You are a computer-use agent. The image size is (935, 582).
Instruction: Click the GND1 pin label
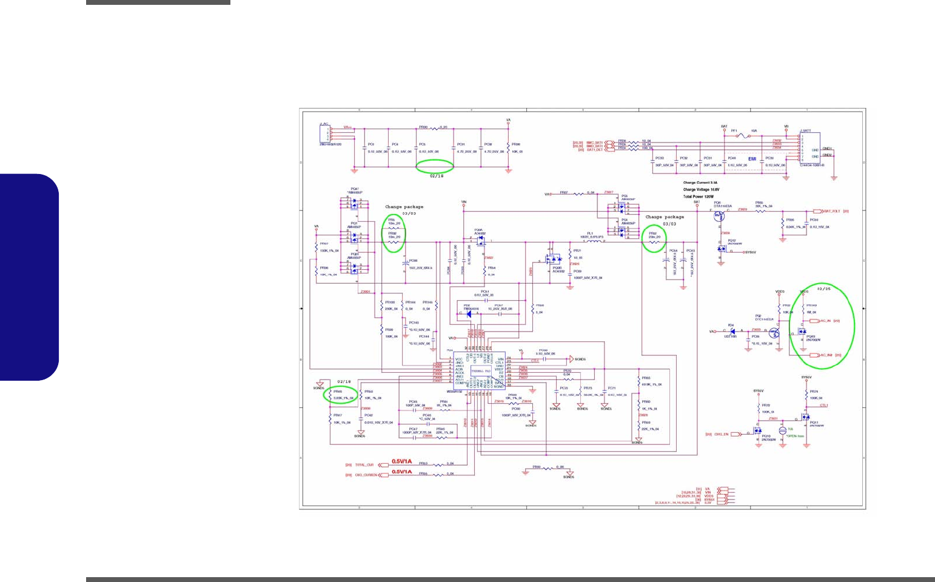827,149
